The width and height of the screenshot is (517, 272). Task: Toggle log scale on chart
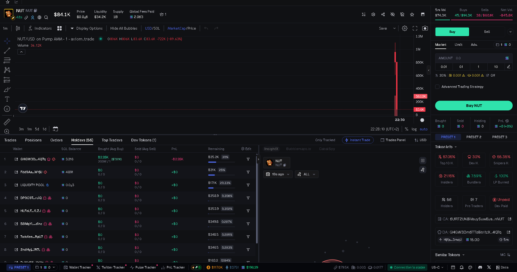414,129
